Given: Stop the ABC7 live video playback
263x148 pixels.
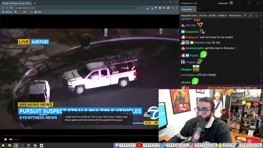Looking at the screenshot, I should (5, 139).
